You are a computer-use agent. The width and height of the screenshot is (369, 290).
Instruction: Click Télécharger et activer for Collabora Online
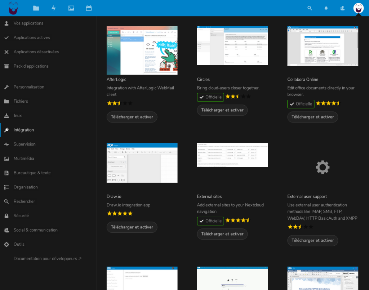(x=312, y=117)
